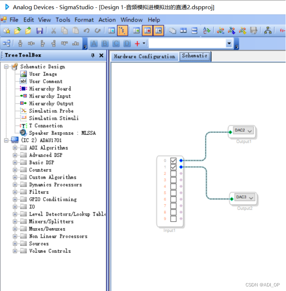Viewport: 286px width, 291px height.
Task: Click the auto-layout icon on second toolbar
Action: pos(7,43)
